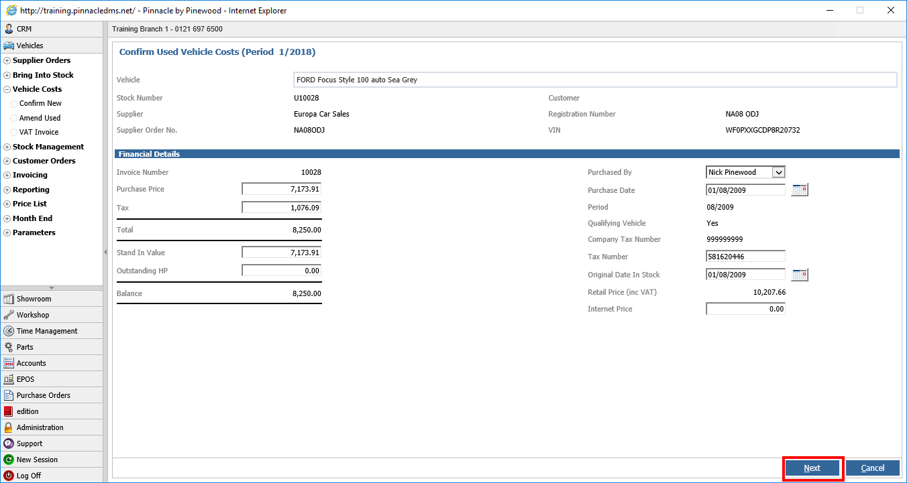
Task: Click the Tax Number input field
Action: point(746,257)
